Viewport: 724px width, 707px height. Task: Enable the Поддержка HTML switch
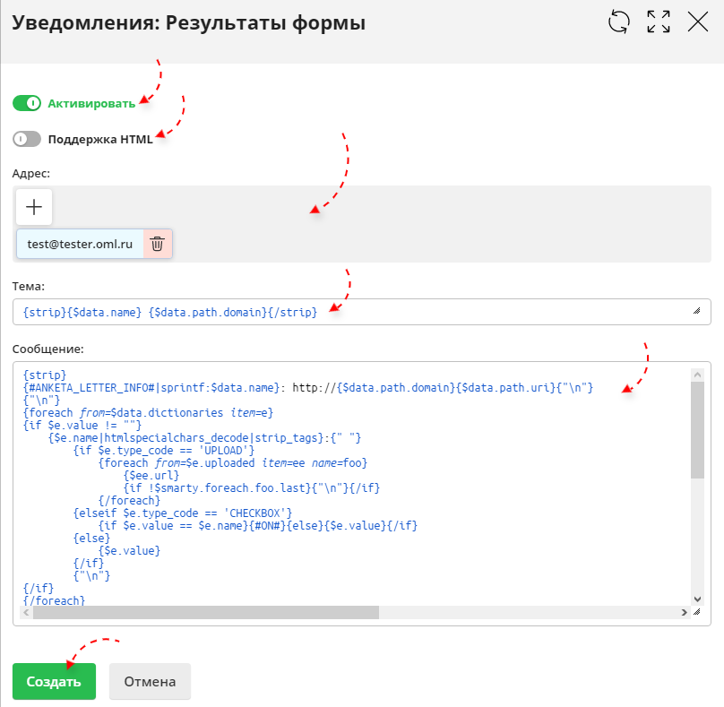pyautogui.click(x=27, y=139)
